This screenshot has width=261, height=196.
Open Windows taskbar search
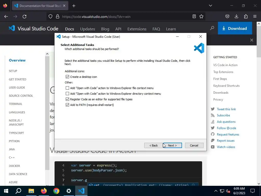18,191
